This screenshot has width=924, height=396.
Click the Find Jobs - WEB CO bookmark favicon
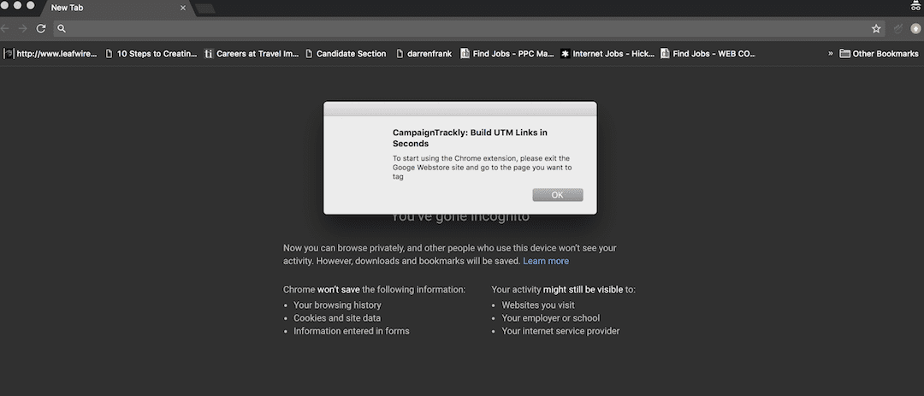tap(665, 54)
